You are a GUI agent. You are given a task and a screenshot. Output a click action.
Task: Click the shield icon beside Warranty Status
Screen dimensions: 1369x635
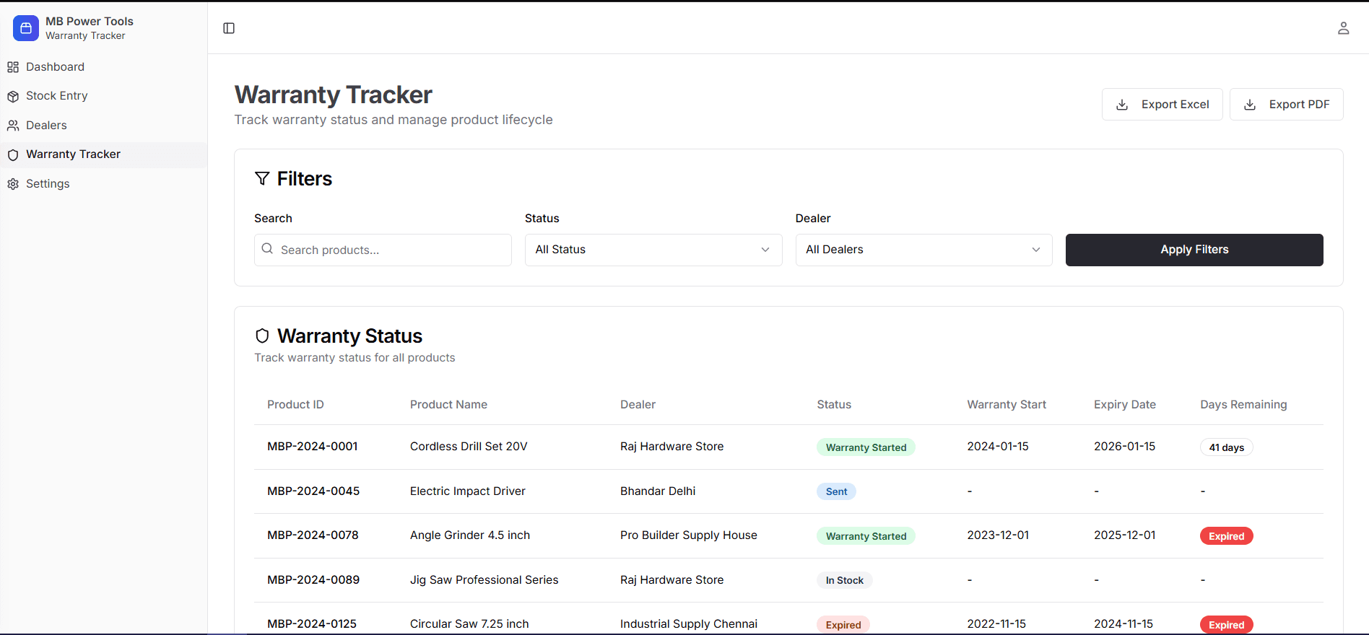(x=262, y=336)
